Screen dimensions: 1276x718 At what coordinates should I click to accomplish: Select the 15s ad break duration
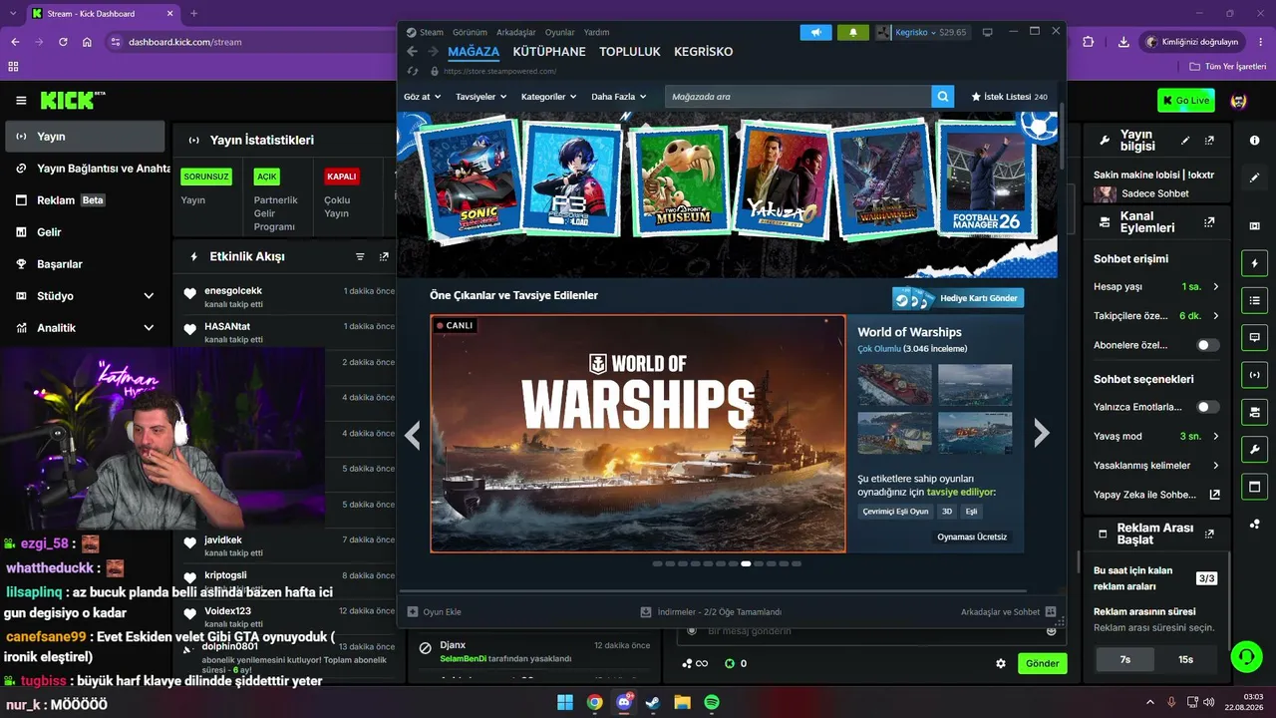pos(1185,659)
